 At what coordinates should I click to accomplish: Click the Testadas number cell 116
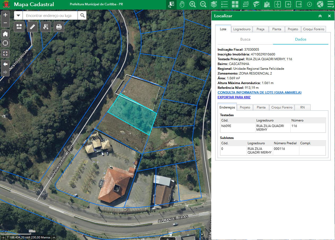coord(308,128)
